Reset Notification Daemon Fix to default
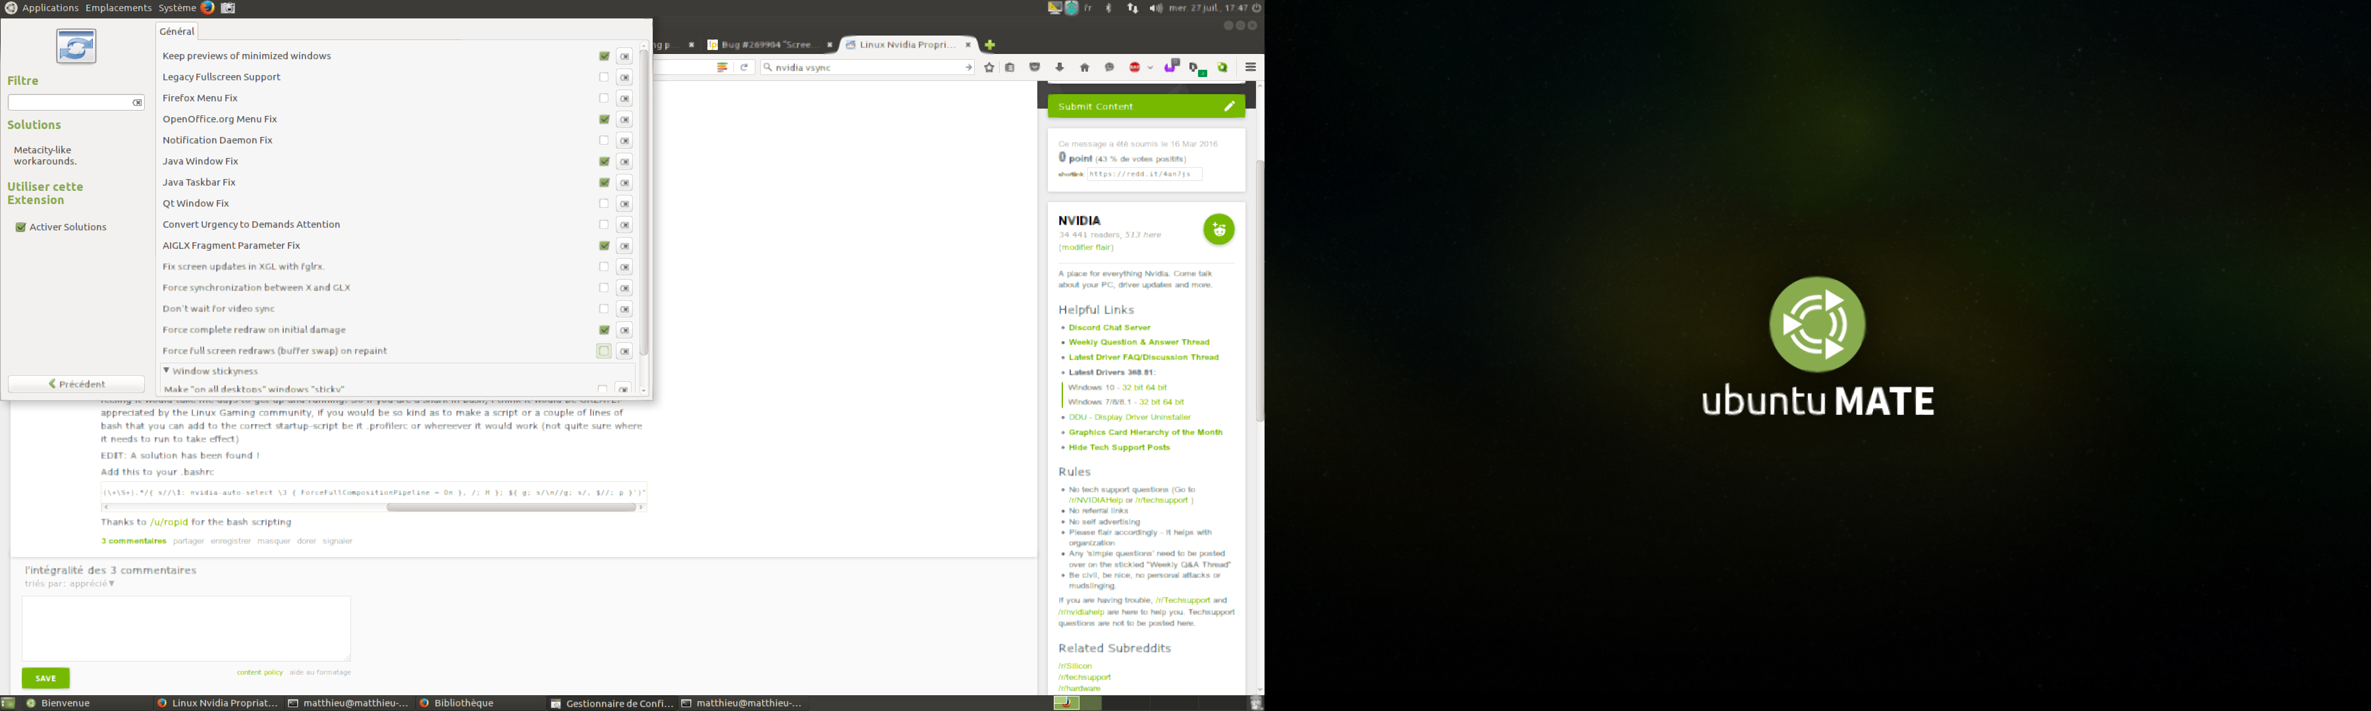2371x711 pixels. [624, 141]
